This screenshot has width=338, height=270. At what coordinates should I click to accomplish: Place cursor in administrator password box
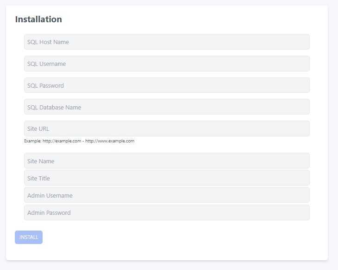click(x=167, y=212)
